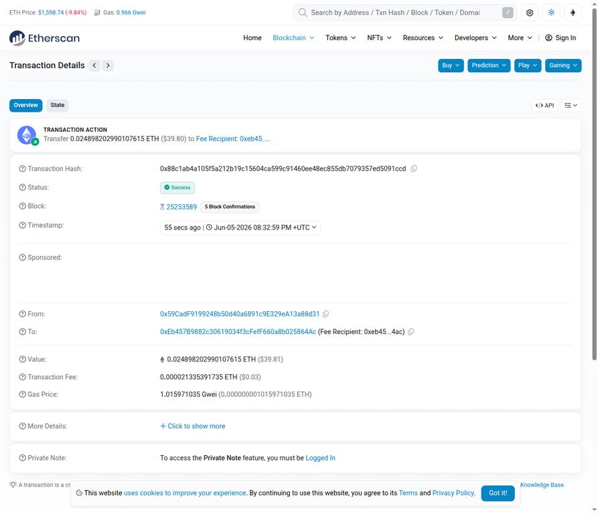
Task: Open the Knowledge Base link
Action: (542, 485)
